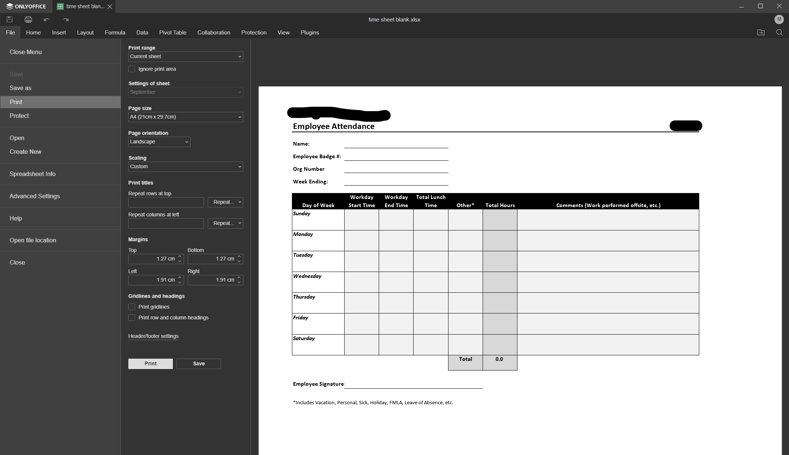Open the Print range dropdown
Image resolution: width=789 pixels, height=455 pixels.
point(185,57)
